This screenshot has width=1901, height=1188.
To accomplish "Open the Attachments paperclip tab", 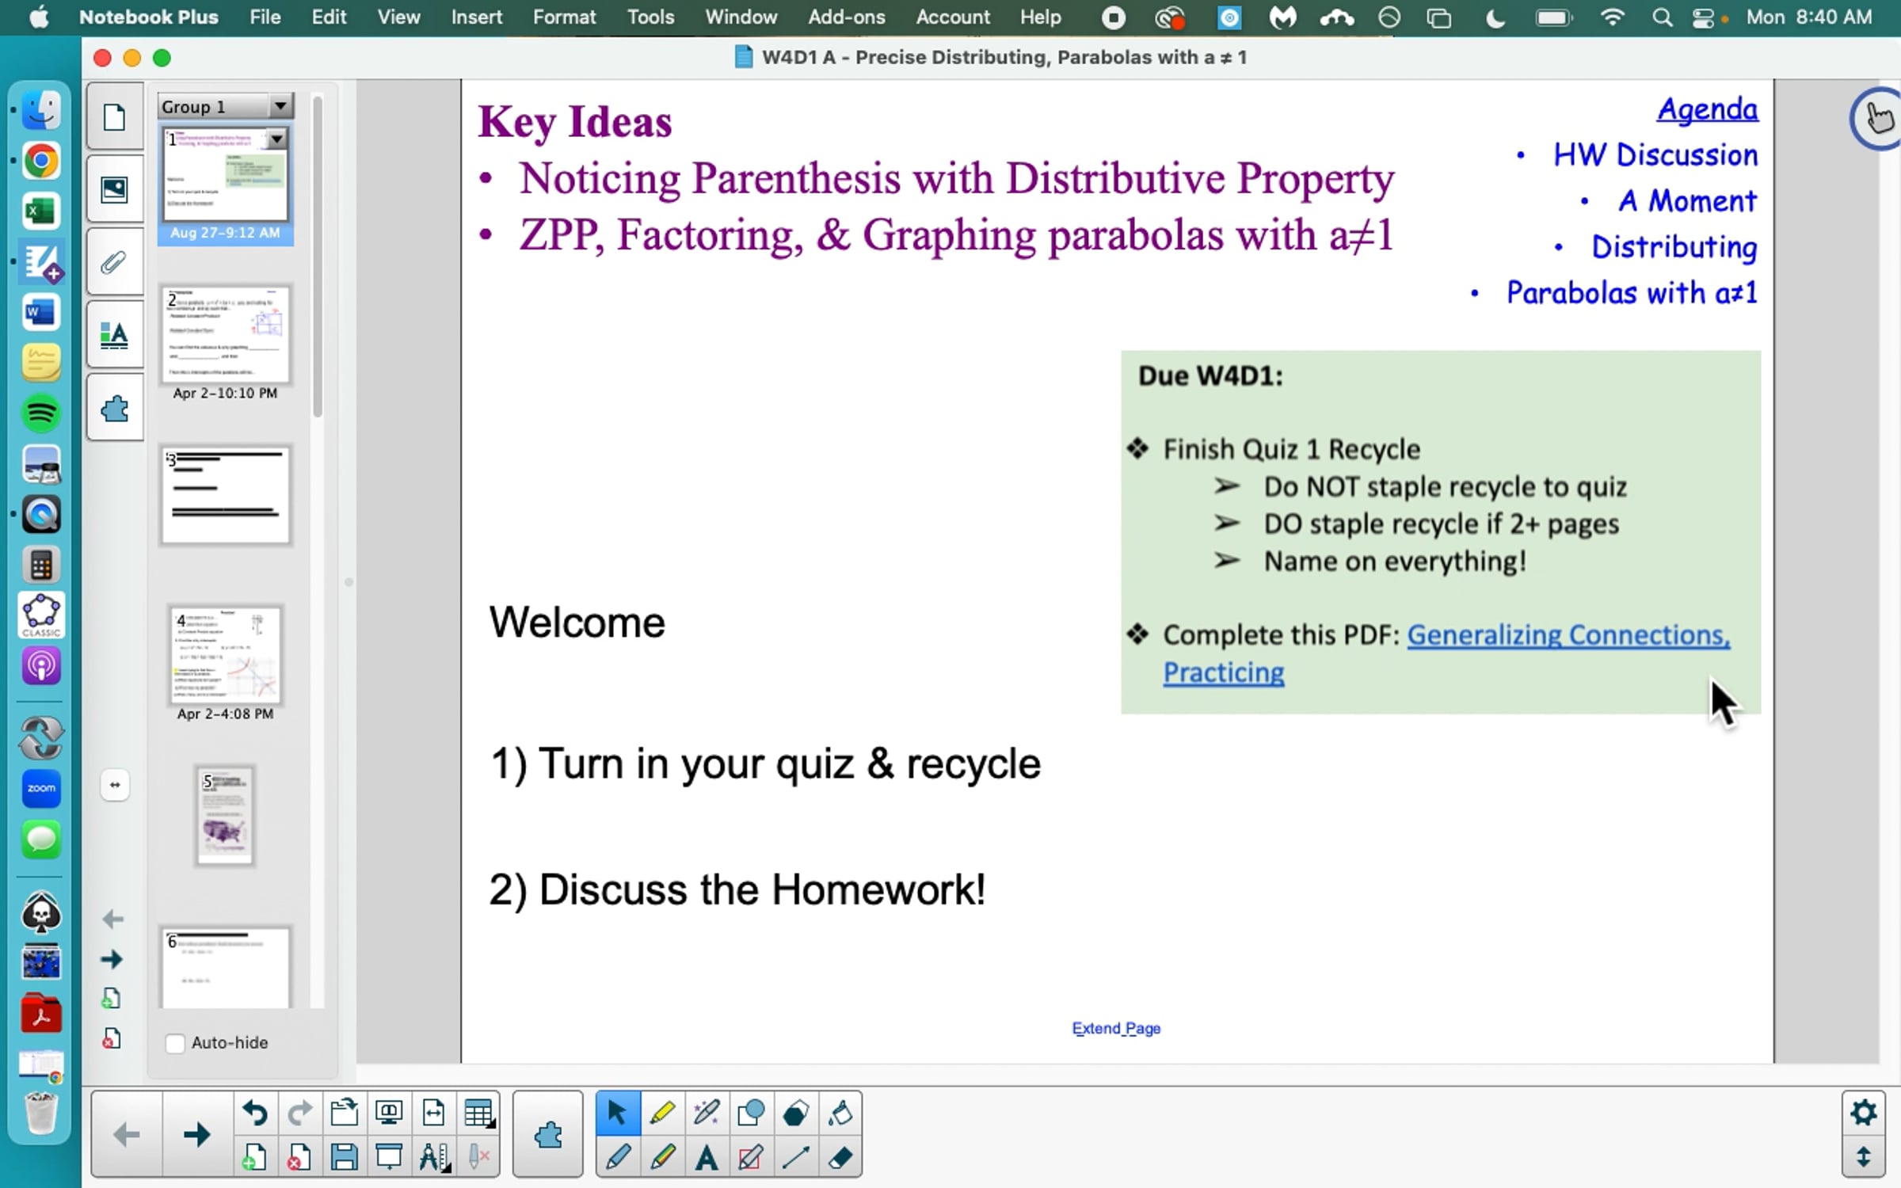I will pyautogui.click(x=115, y=263).
